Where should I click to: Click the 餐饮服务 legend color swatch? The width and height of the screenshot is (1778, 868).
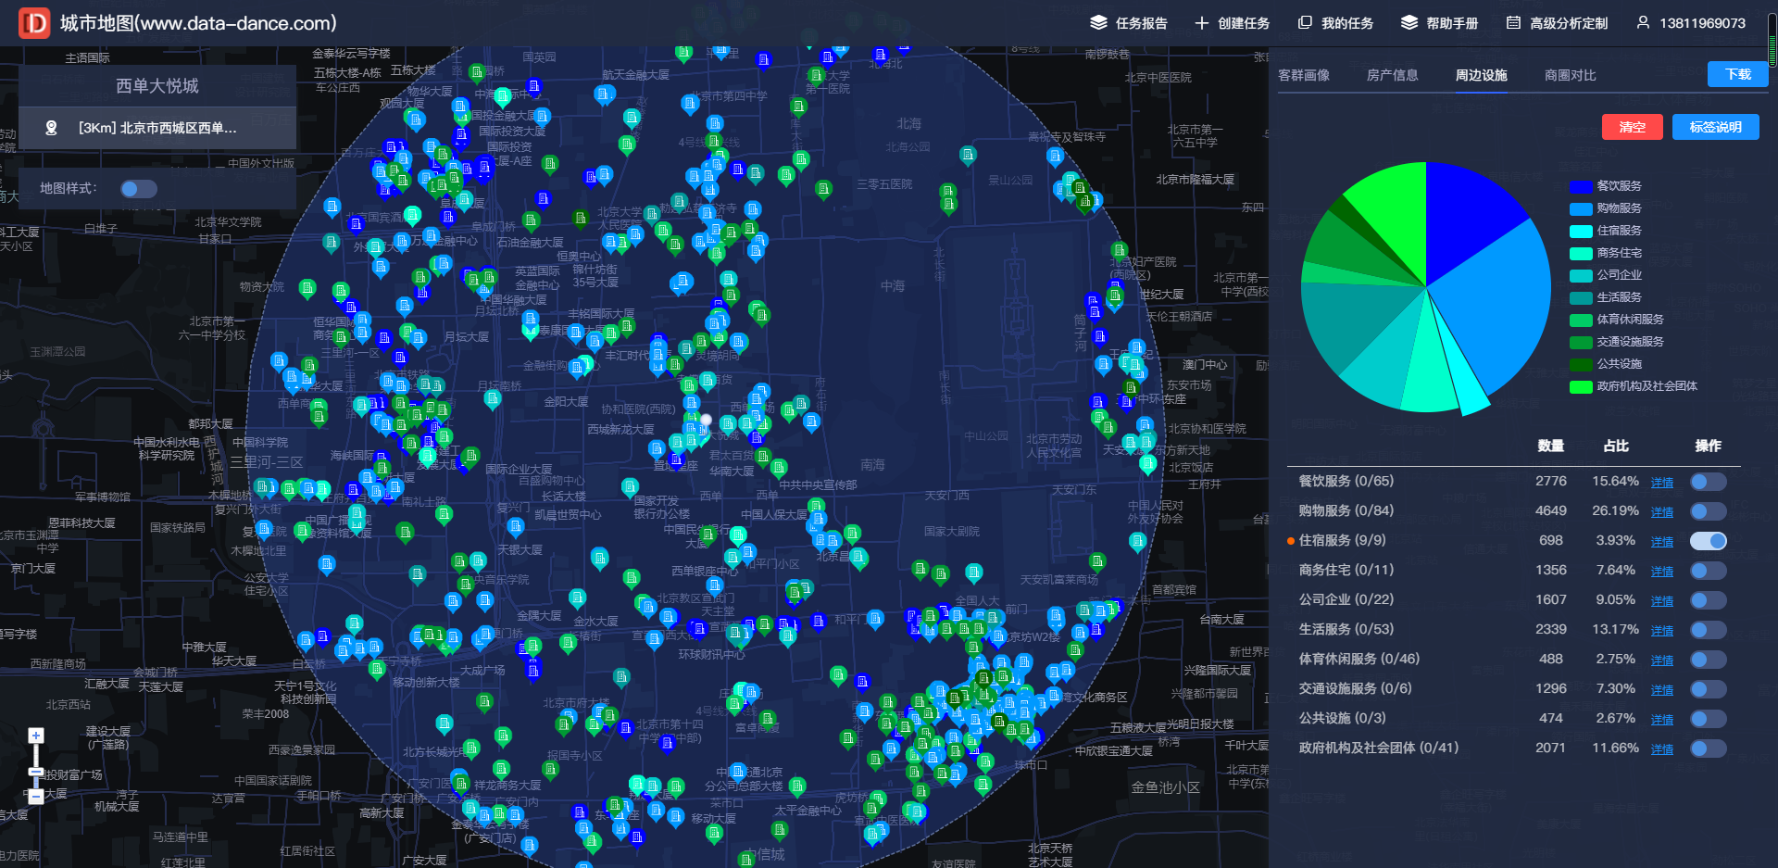1581,187
